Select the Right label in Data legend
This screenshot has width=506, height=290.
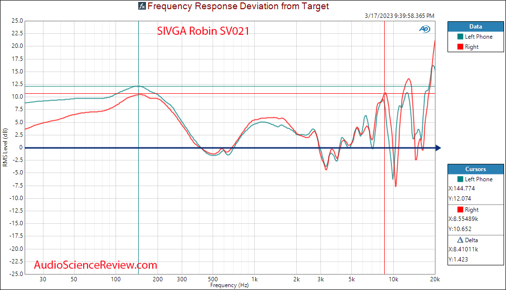(x=472, y=47)
